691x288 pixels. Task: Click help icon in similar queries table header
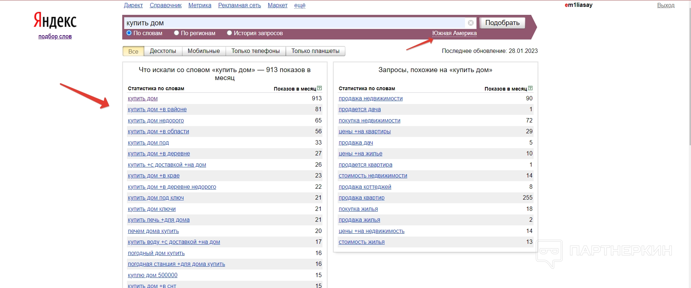[x=530, y=88]
